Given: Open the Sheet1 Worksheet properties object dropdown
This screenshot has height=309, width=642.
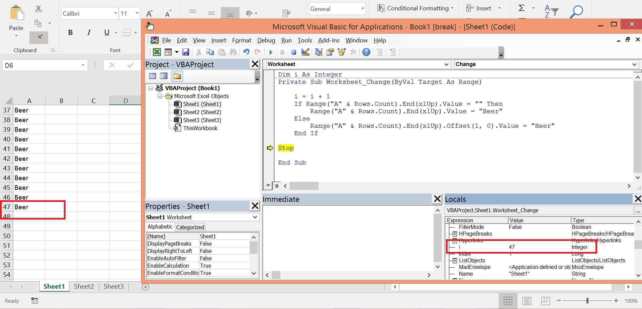Looking at the screenshot, I should pos(255,217).
